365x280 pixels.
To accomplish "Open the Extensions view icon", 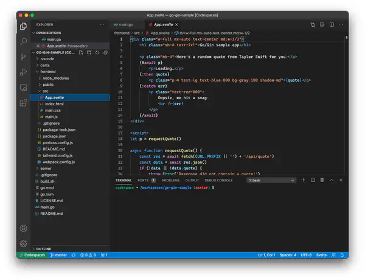I will coord(23,103).
